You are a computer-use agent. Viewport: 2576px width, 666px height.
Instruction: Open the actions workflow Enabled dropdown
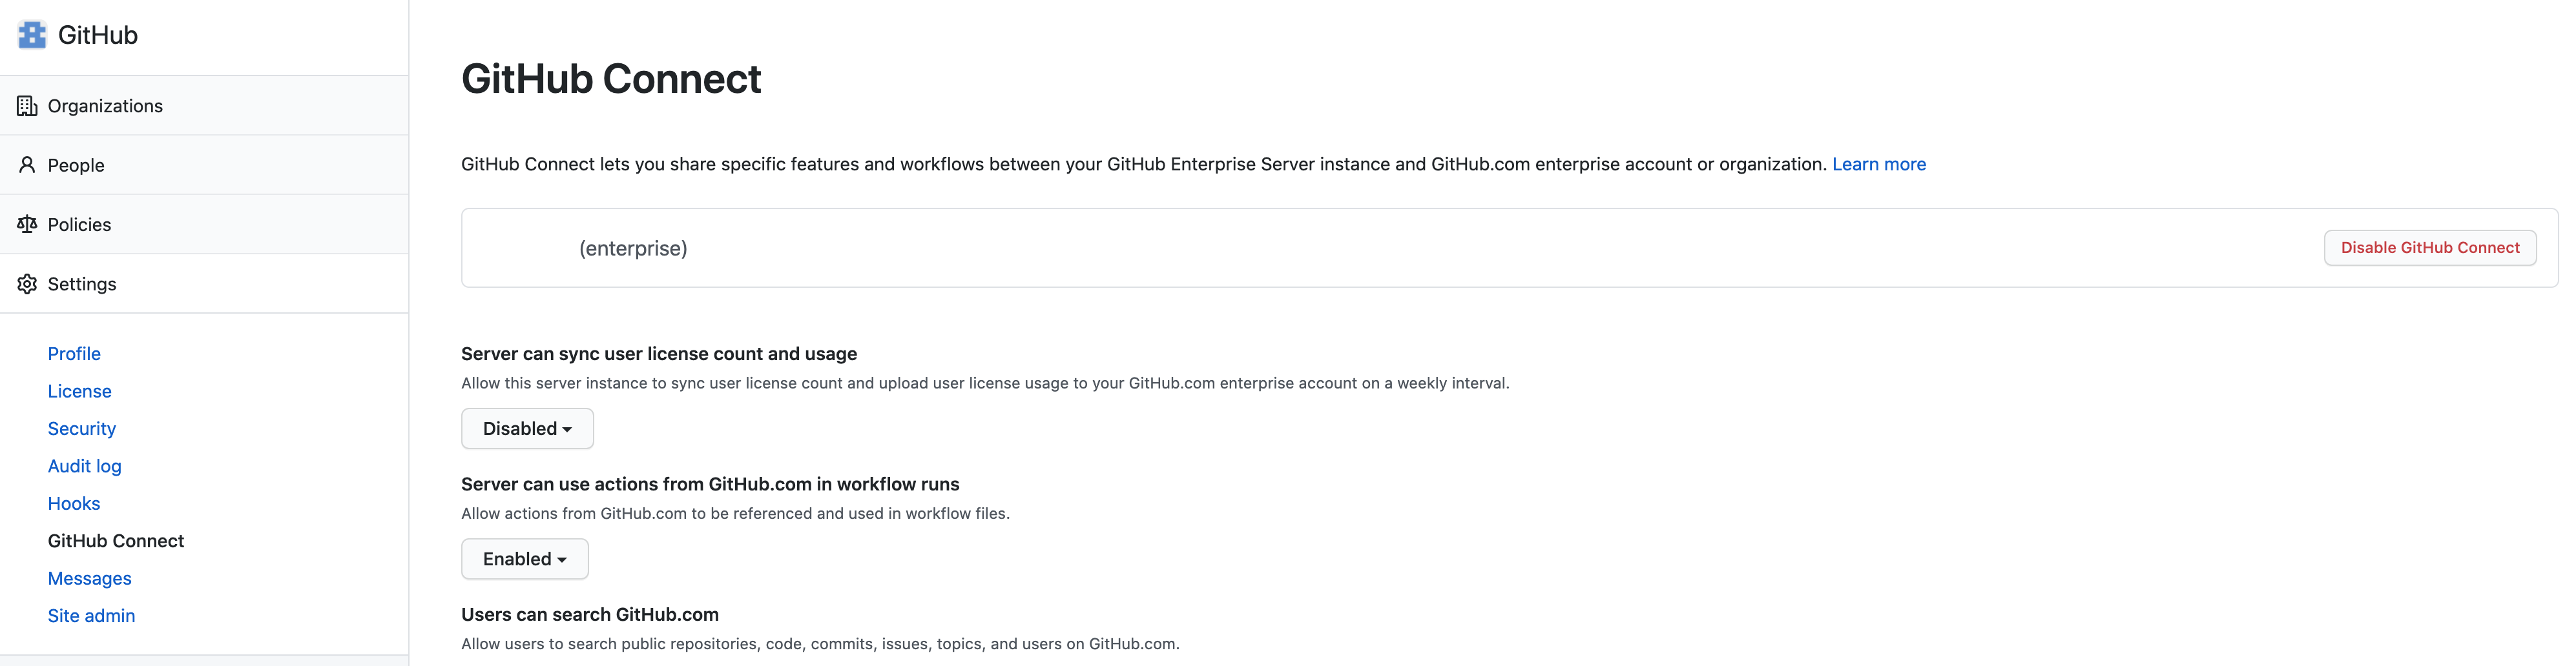(524, 558)
